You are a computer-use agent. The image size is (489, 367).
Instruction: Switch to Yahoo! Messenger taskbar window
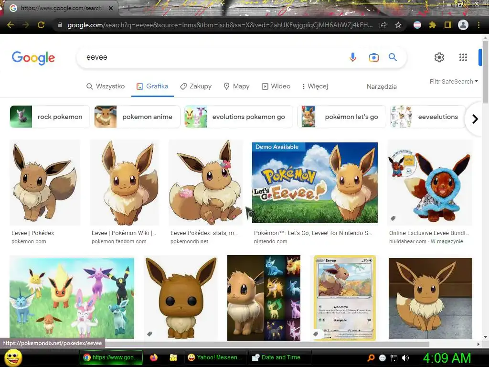[x=215, y=357]
